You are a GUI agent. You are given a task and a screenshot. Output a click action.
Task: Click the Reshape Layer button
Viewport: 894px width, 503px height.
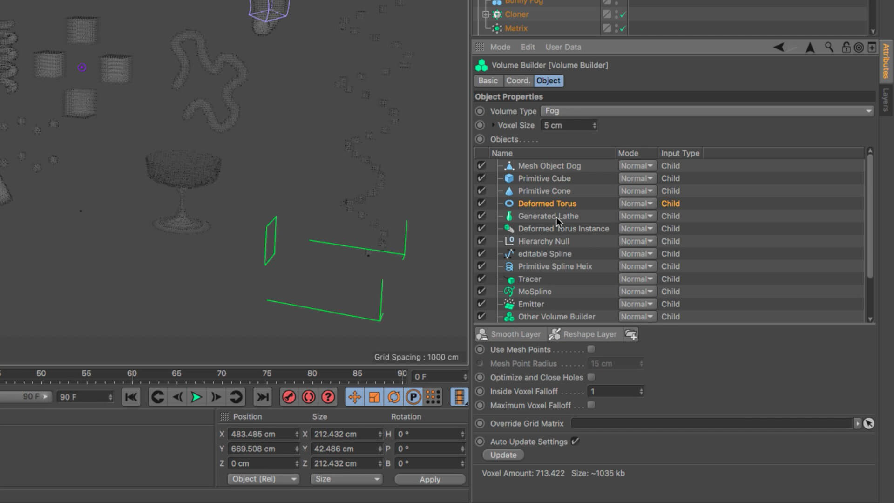point(583,334)
